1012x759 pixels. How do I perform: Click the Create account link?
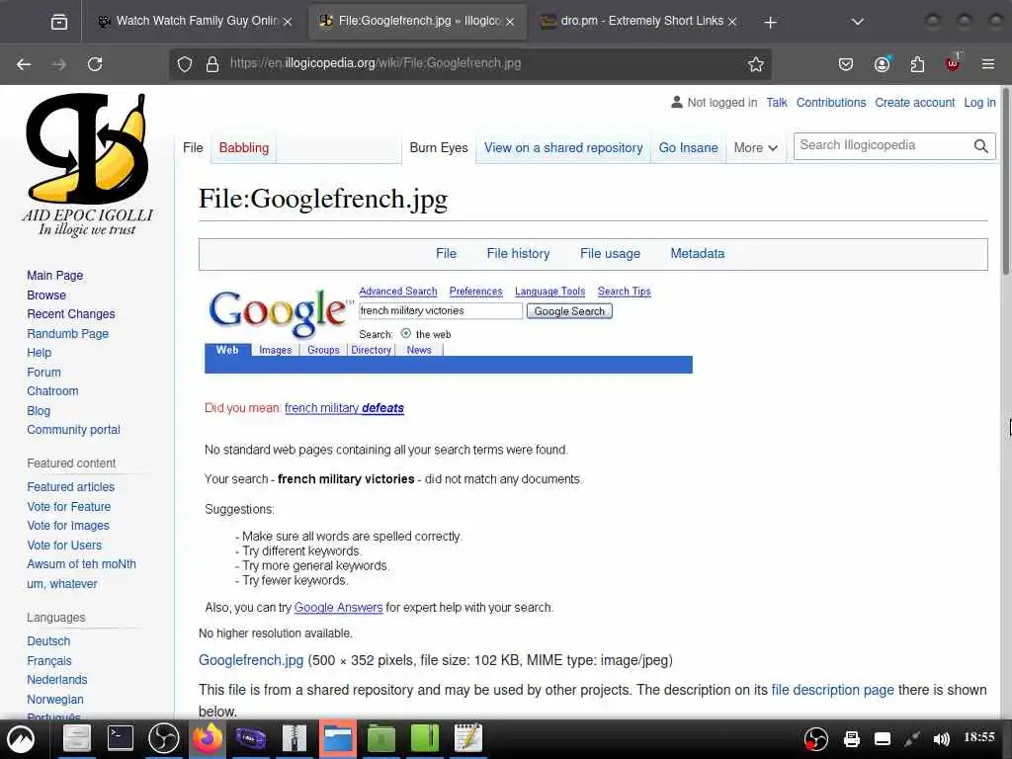pyautogui.click(x=914, y=103)
